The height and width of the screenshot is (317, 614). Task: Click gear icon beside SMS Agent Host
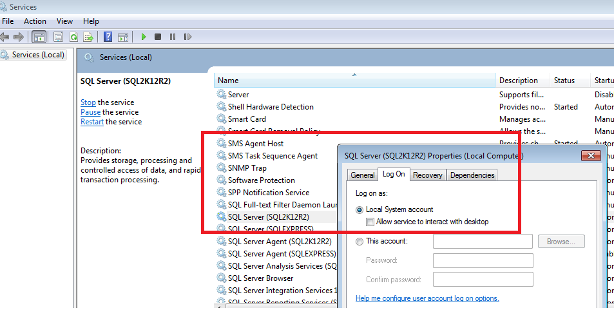(x=222, y=144)
